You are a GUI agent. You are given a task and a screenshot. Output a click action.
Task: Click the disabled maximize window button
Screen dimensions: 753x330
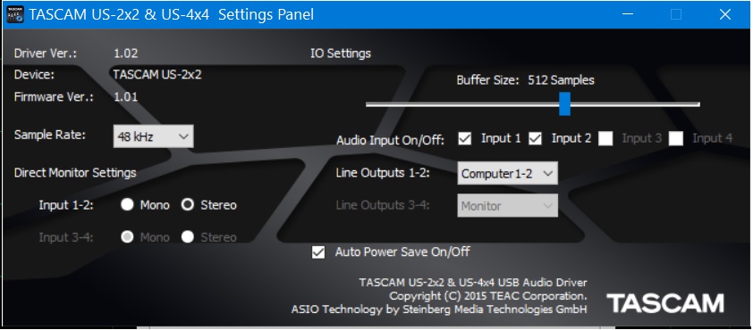point(676,14)
